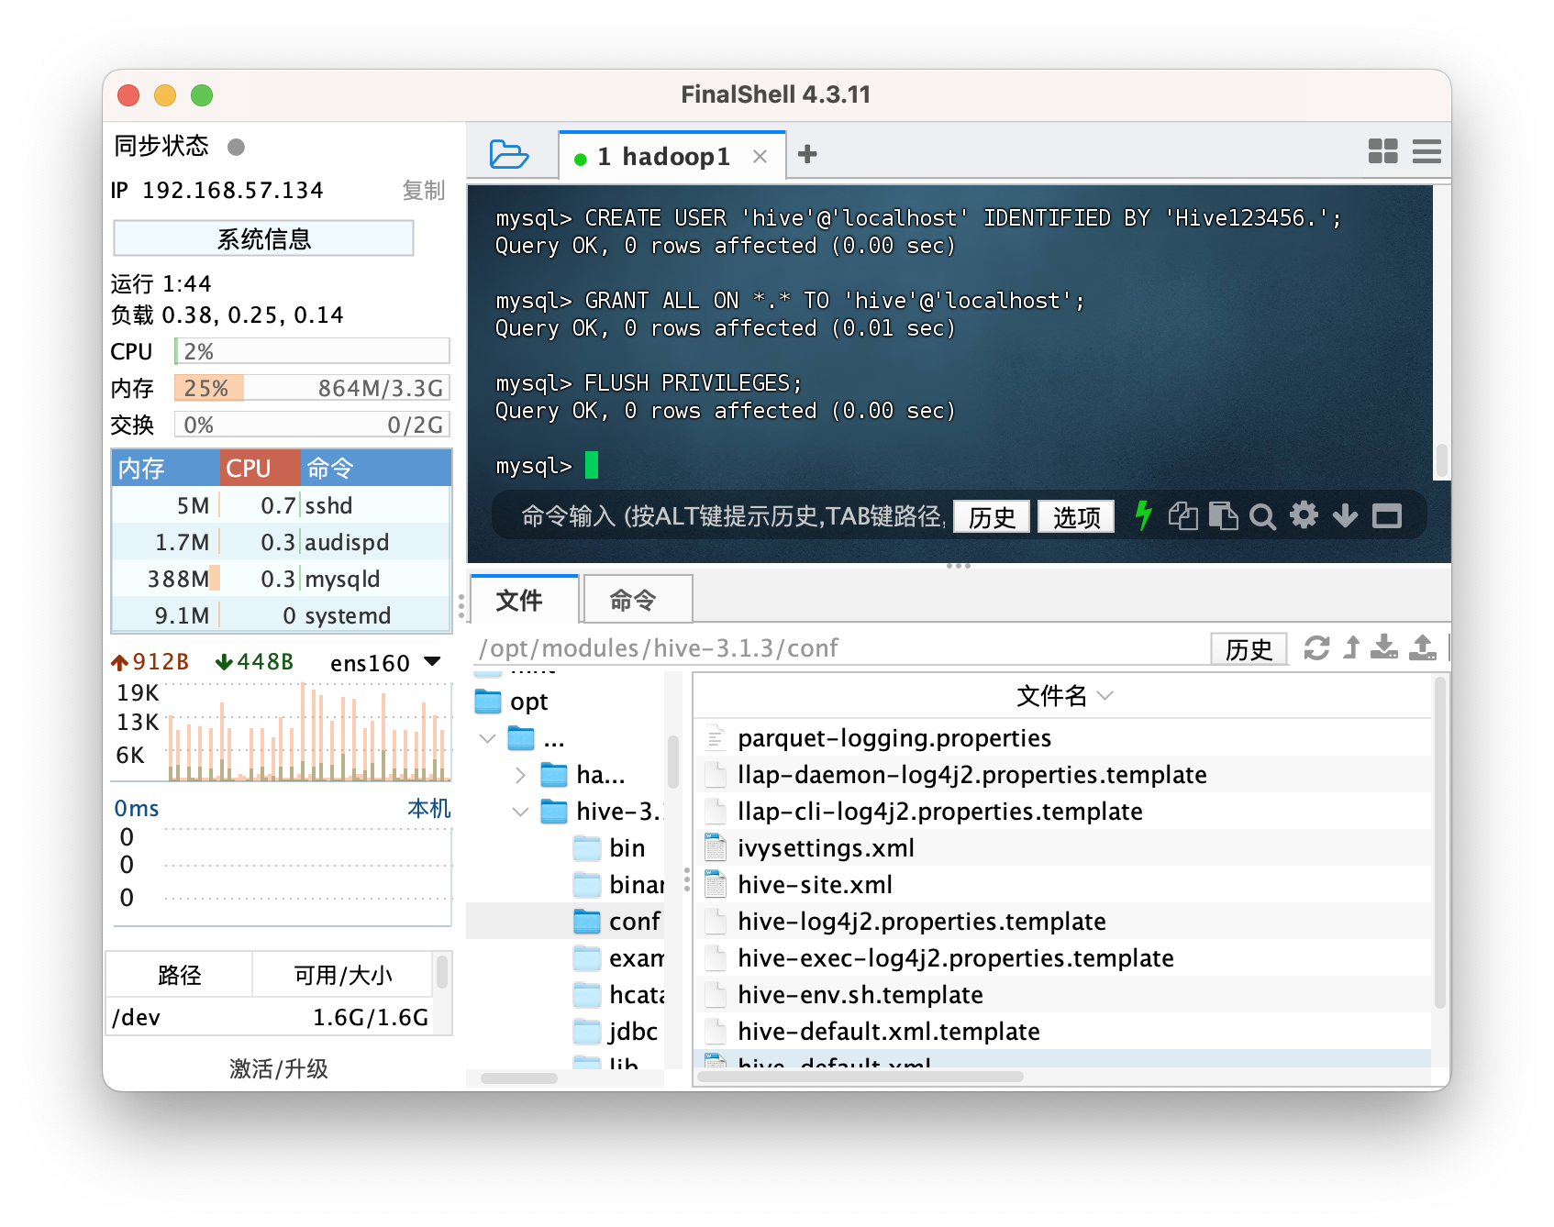Image resolution: width=1554 pixels, height=1227 pixels.
Task: Collapse the '...' folder tree node
Action: point(488,738)
